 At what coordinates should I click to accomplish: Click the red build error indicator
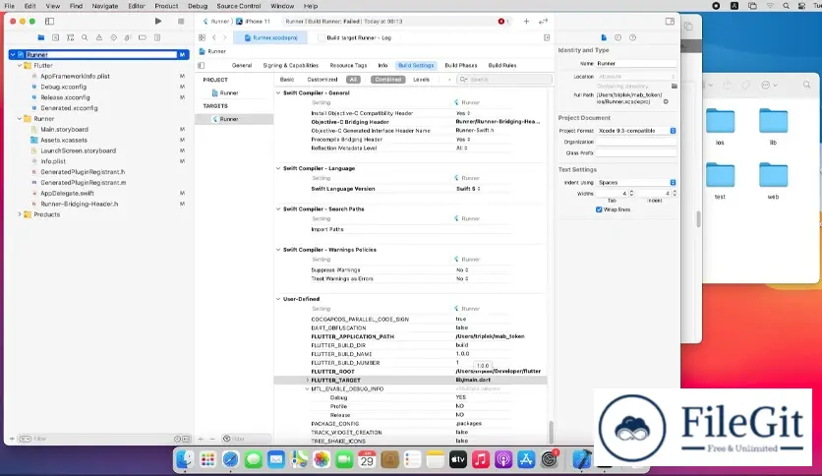[501, 22]
